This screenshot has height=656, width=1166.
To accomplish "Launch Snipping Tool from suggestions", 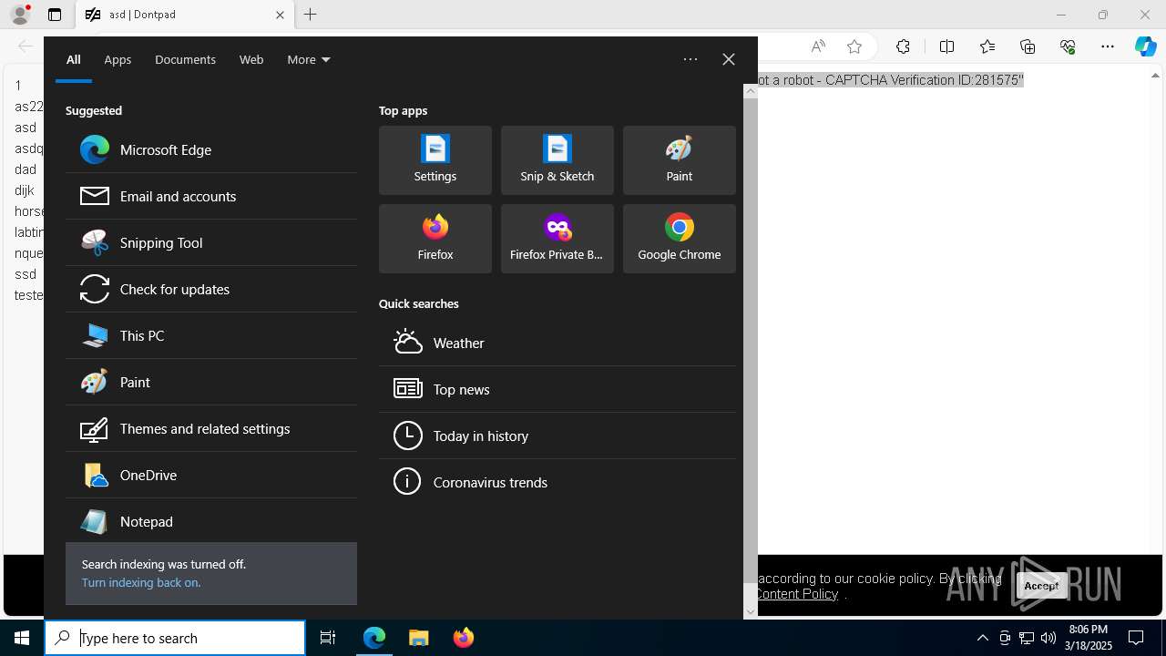I will [x=210, y=242].
